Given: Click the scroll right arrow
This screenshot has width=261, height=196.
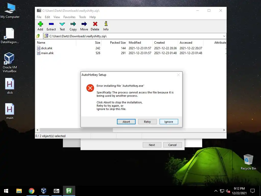Looking at the screenshot, I should click(x=224, y=130).
